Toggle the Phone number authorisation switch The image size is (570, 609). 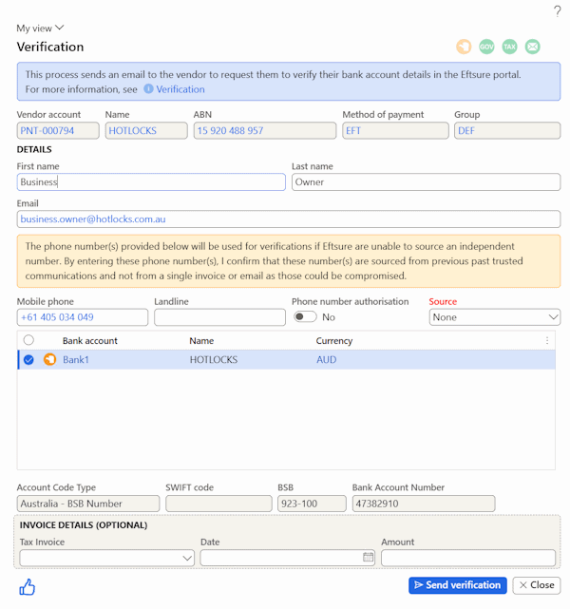(304, 317)
